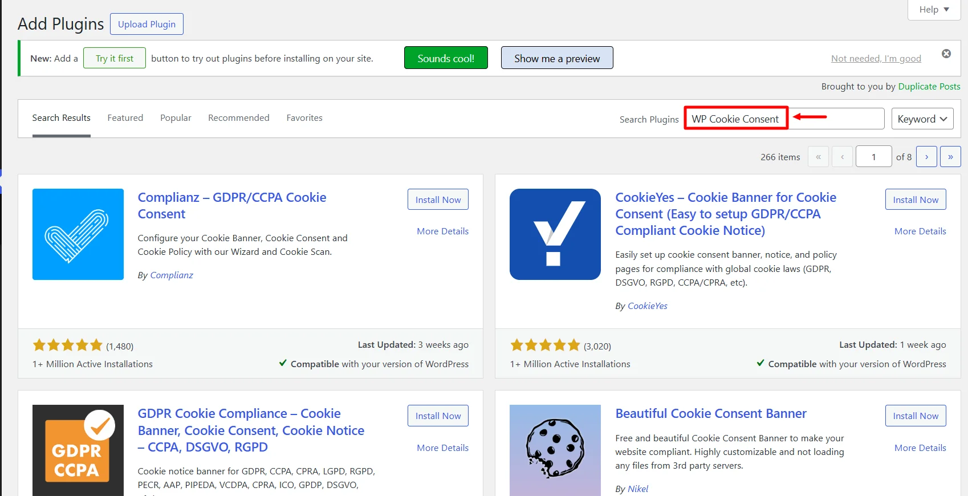Viewport: 968px width, 496px height.
Task: View More Details for CookieYes
Action: [920, 231]
